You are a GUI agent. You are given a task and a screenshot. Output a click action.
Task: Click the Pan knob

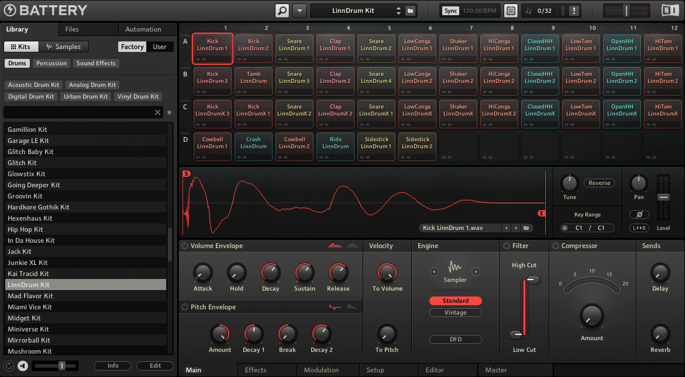coord(638,183)
